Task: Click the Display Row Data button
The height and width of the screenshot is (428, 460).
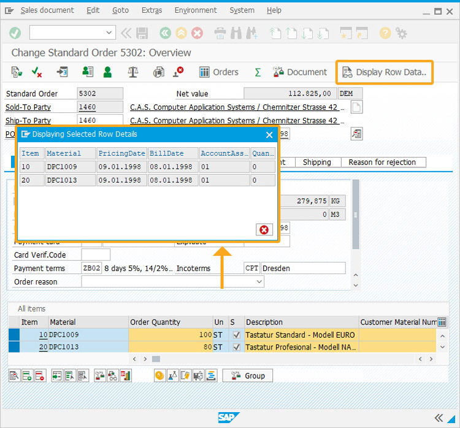Action: pos(385,72)
